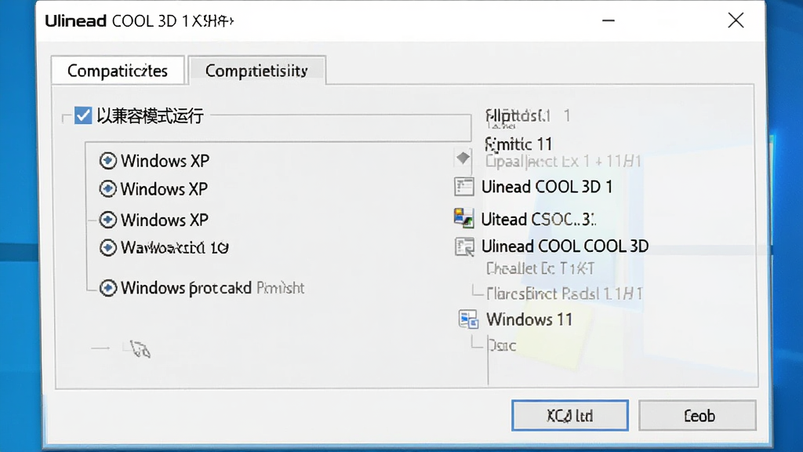Select the Ulinead COOL COOL 3D entry
Image resolution: width=803 pixels, height=452 pixels.
click(x=565, y=246)
